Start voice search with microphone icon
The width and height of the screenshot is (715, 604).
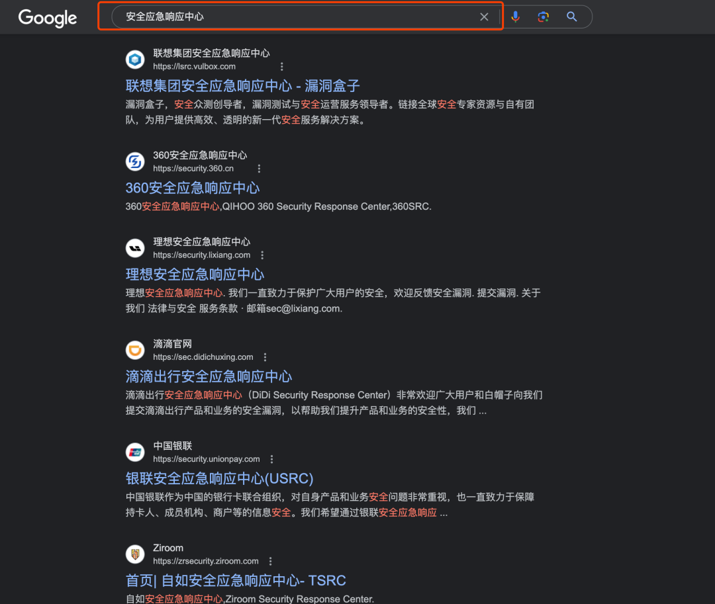pos(515,17)
